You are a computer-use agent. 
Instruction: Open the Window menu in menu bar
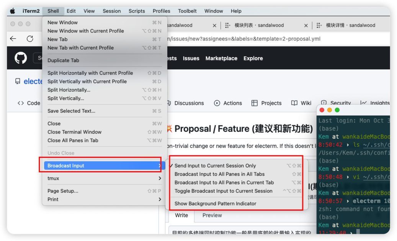pos(214,11)
